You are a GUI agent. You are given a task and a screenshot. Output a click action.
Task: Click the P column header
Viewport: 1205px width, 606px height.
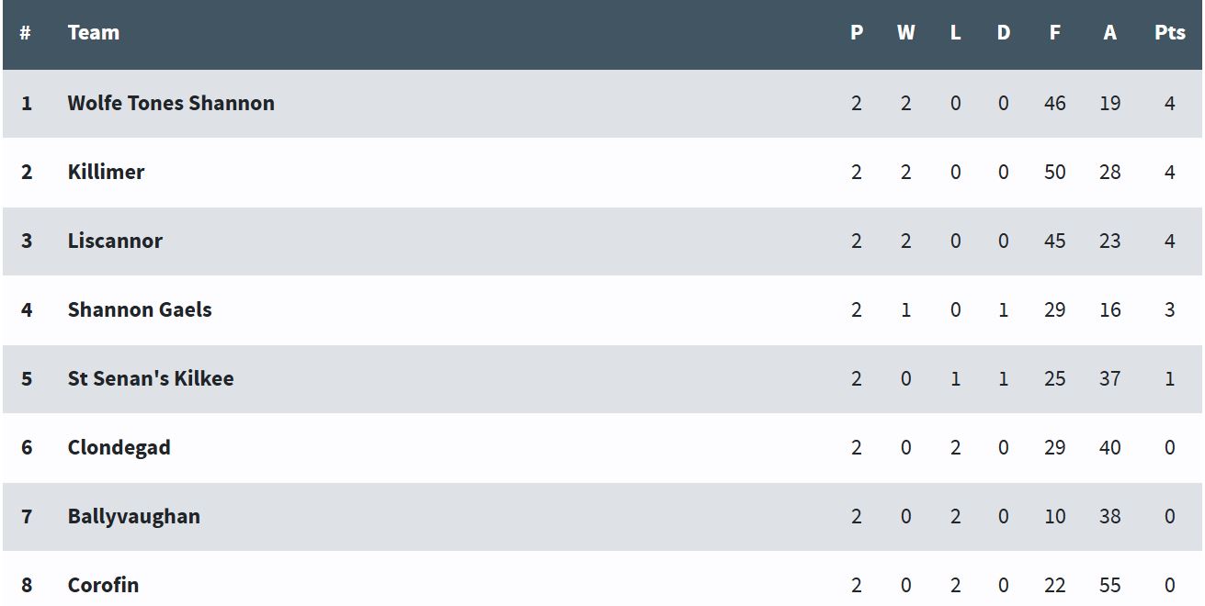coord(857,33)
